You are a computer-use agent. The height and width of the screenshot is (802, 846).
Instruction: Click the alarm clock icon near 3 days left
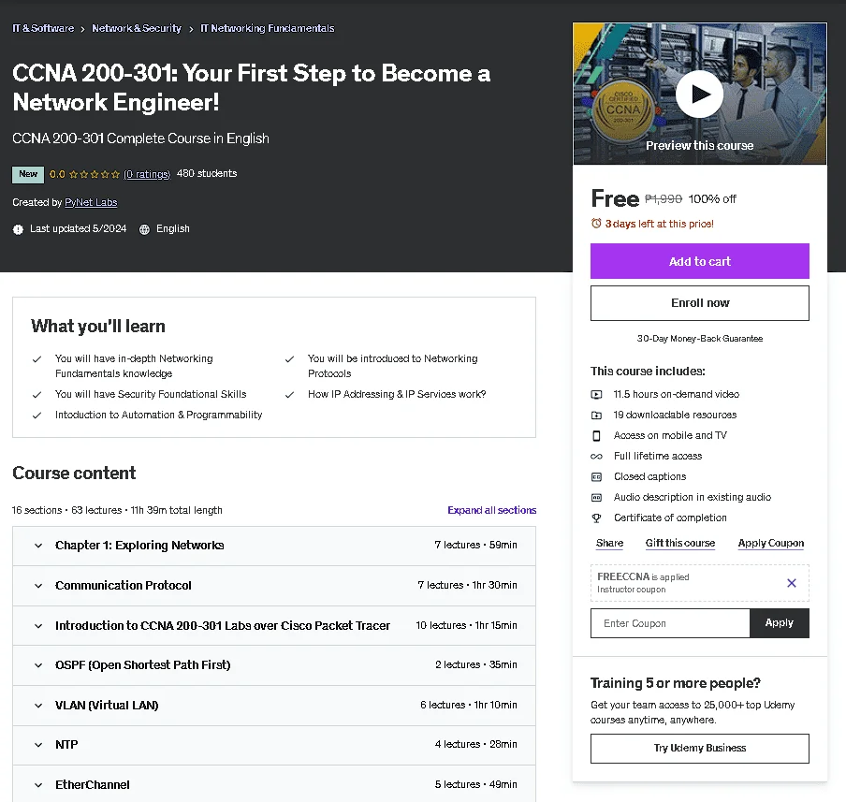(x=596, y=224)
